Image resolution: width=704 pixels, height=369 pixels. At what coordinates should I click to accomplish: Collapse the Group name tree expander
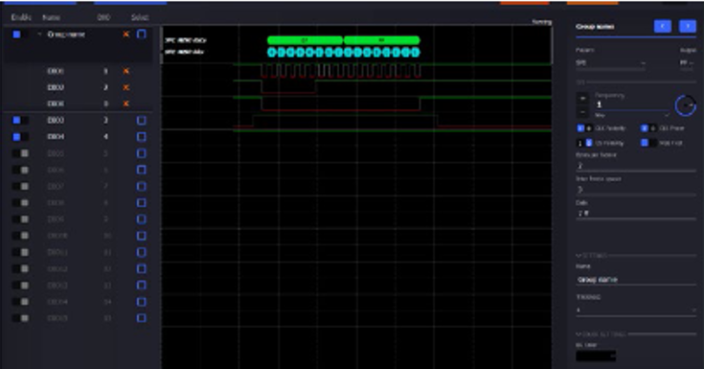[x=39, y=35]
